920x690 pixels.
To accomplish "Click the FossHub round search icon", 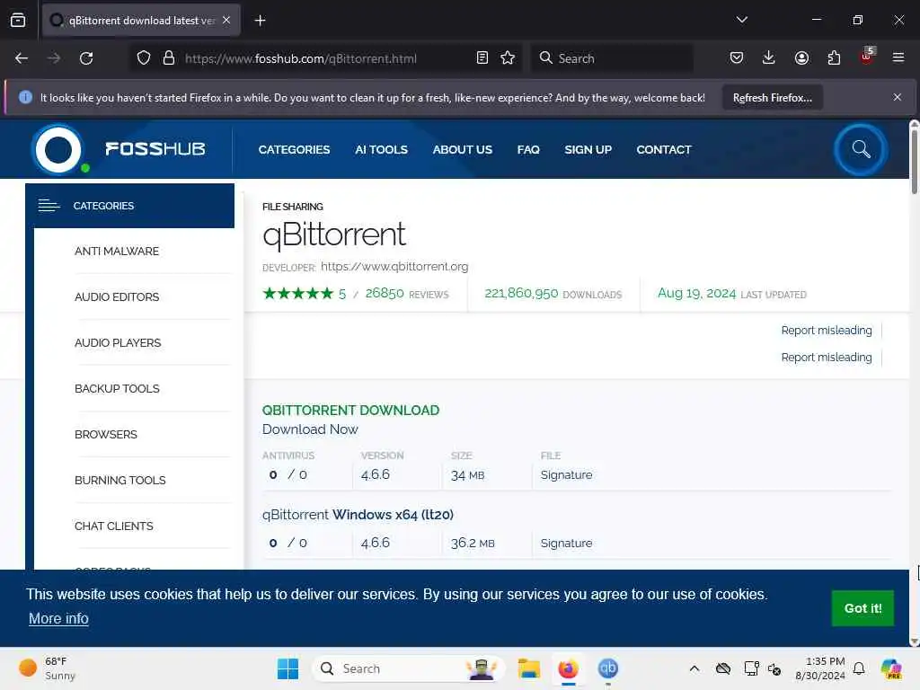I will [x=861, y=150].
